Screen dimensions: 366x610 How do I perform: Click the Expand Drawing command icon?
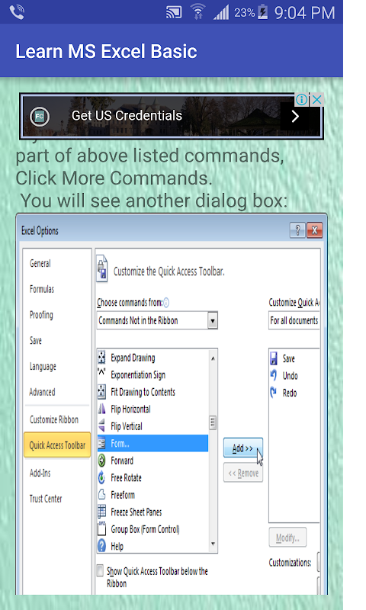coord(101,357)
